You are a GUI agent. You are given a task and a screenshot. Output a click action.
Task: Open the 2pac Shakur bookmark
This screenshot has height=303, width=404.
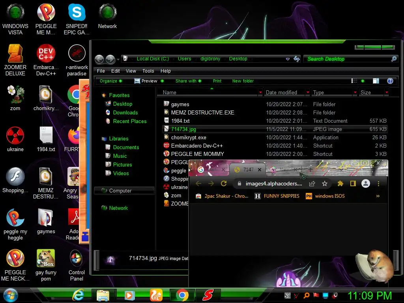tap(222, 196)
